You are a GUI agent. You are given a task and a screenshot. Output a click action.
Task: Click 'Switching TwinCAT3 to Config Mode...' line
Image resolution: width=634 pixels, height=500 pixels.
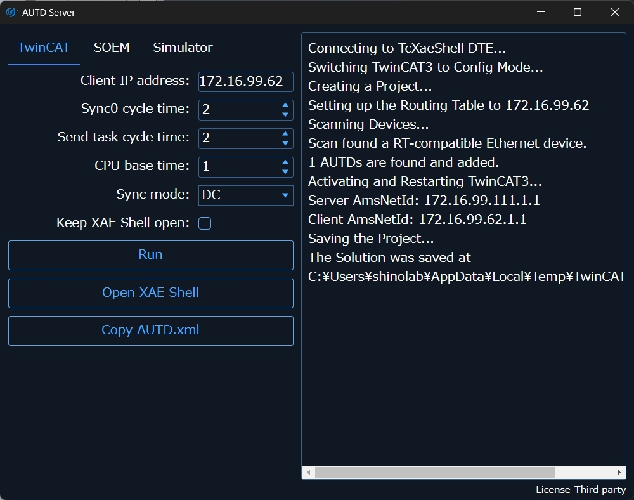click(x=425, y=67)
